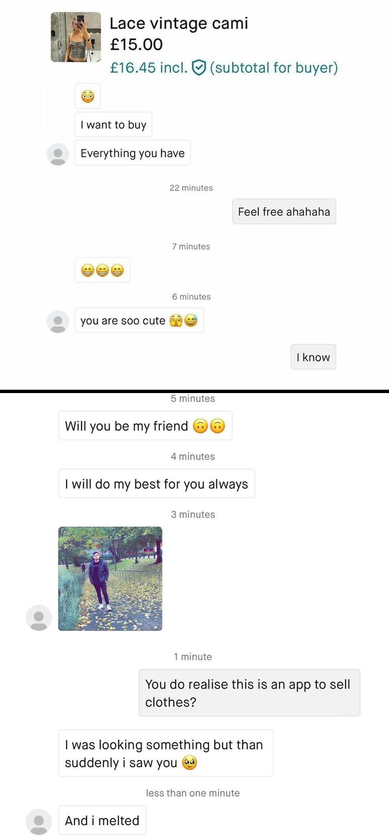The height and width of the screenshot is (839, 389).
Task: Click the avatar next to the park photo
Action: (x=39, y=618)
